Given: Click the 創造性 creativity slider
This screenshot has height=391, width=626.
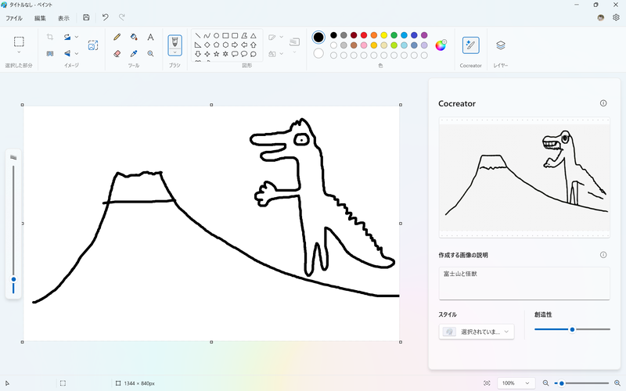Looking at the screenshot, I should tap(572, 329).
